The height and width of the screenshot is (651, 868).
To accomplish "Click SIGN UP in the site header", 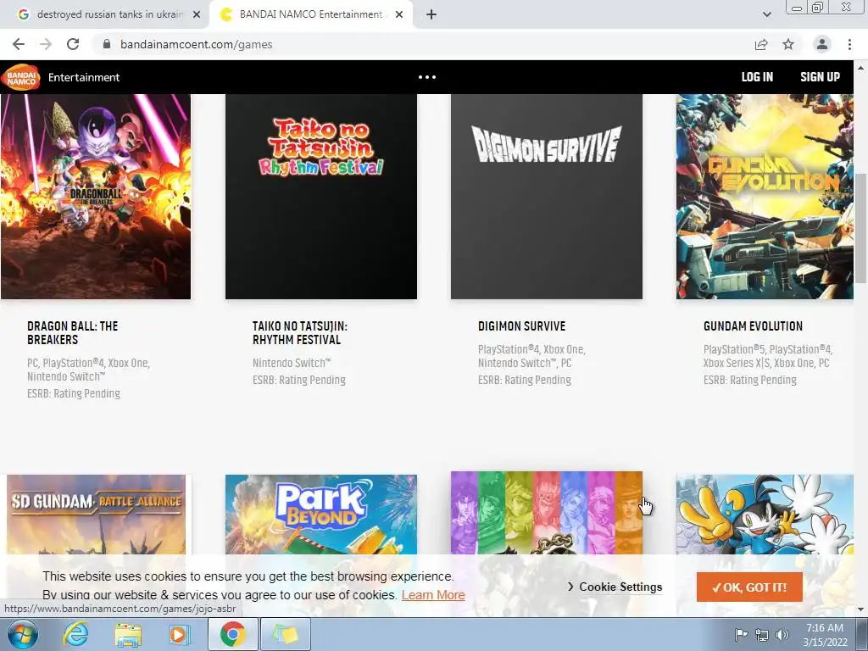I will pos(820,77).
